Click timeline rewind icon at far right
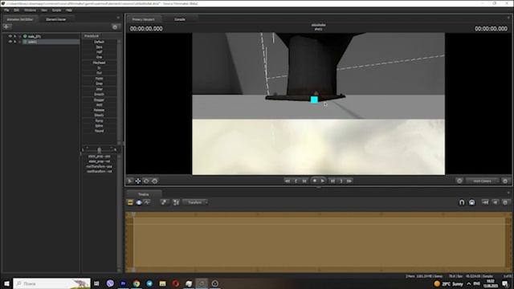Viewport: 514px width, 289px height. point(485,202)
